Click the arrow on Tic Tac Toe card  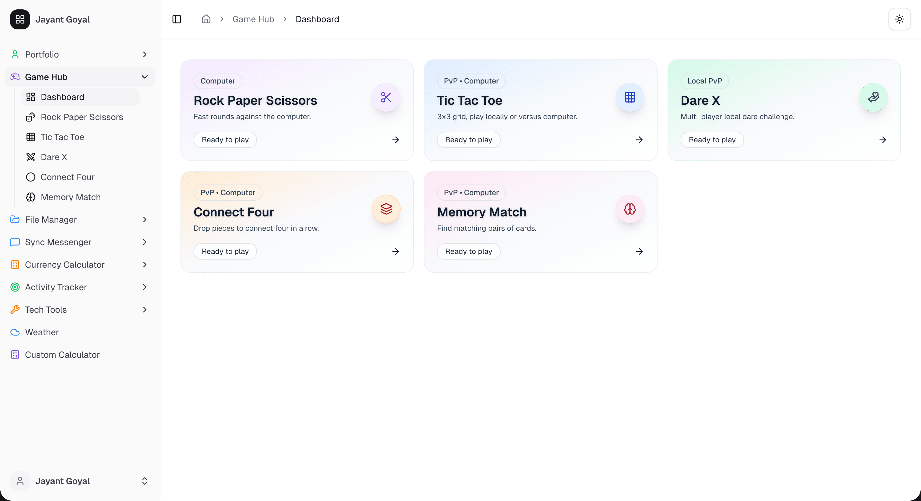639,140
